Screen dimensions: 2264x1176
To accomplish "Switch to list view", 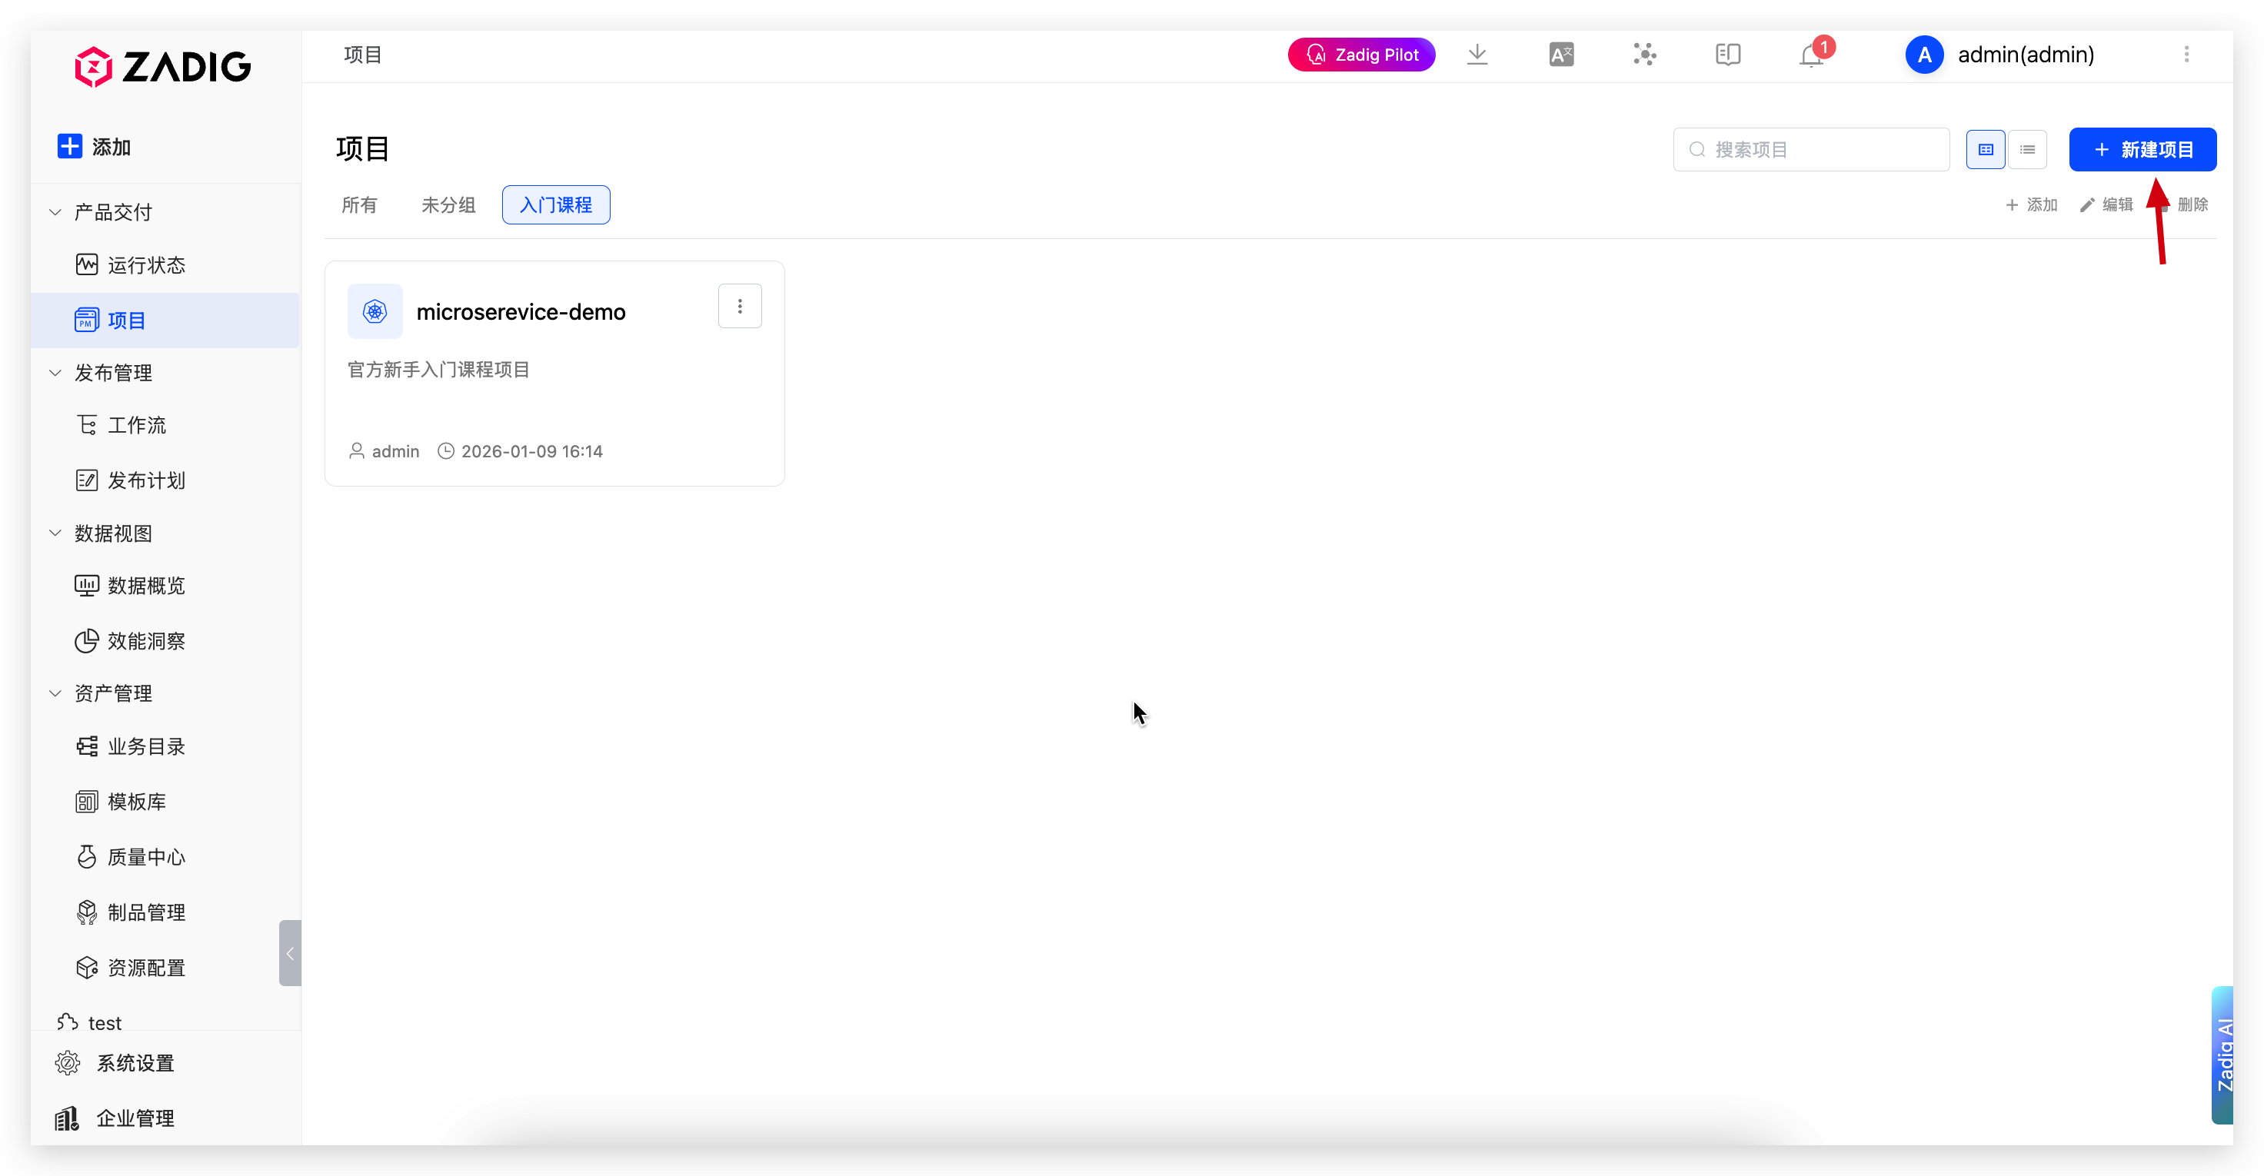I will (2028, 149).
